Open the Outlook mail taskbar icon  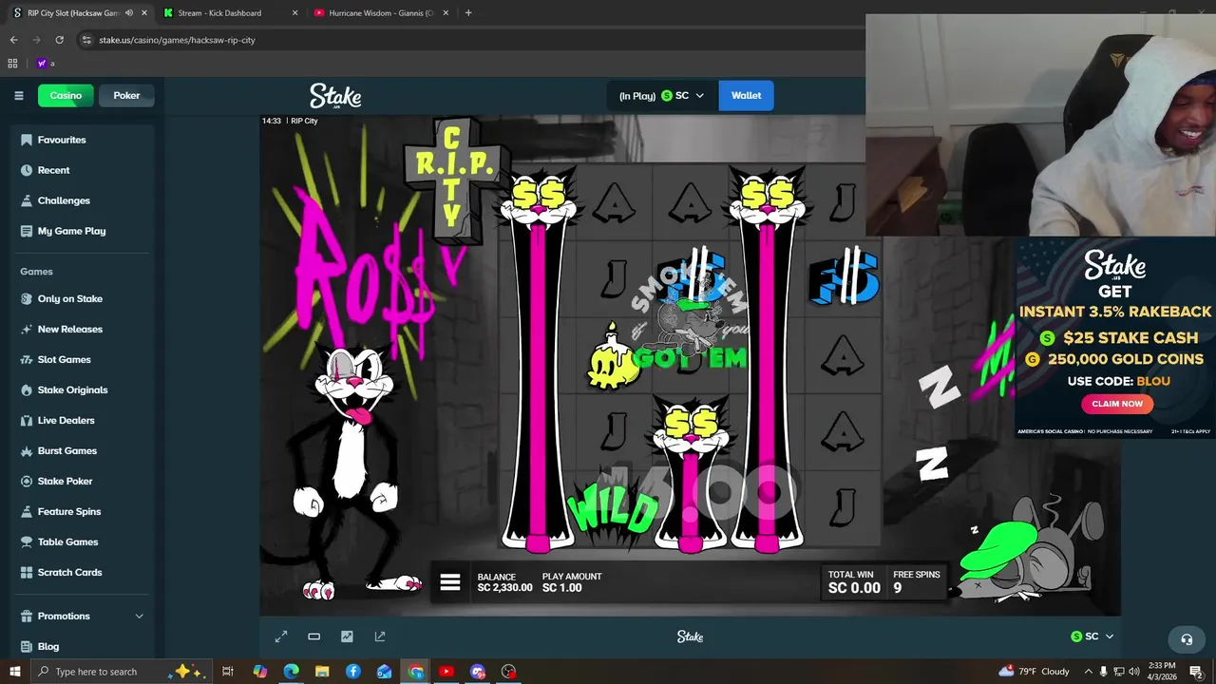click(x=385, y=672)
